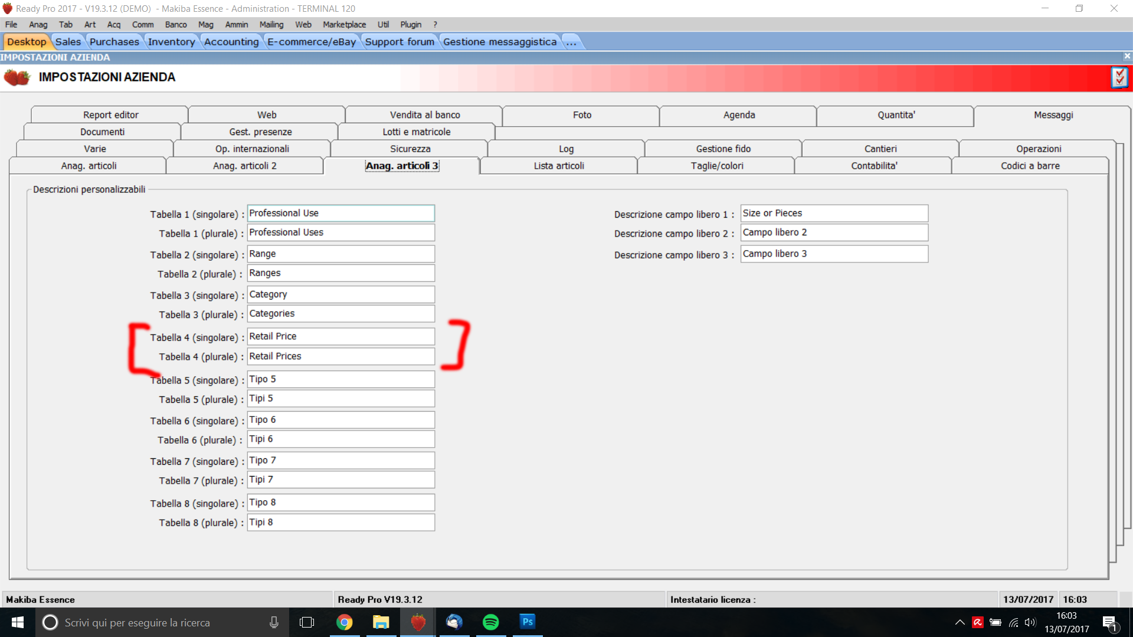Open the Action Center notification icon
The width and height of the screenshot is (1133, 637).
click(1109, 623)
